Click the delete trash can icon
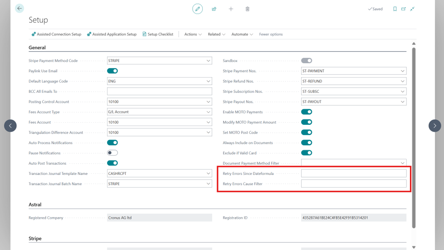The height and width of the screenshot is (250, 444). [248, 9]
